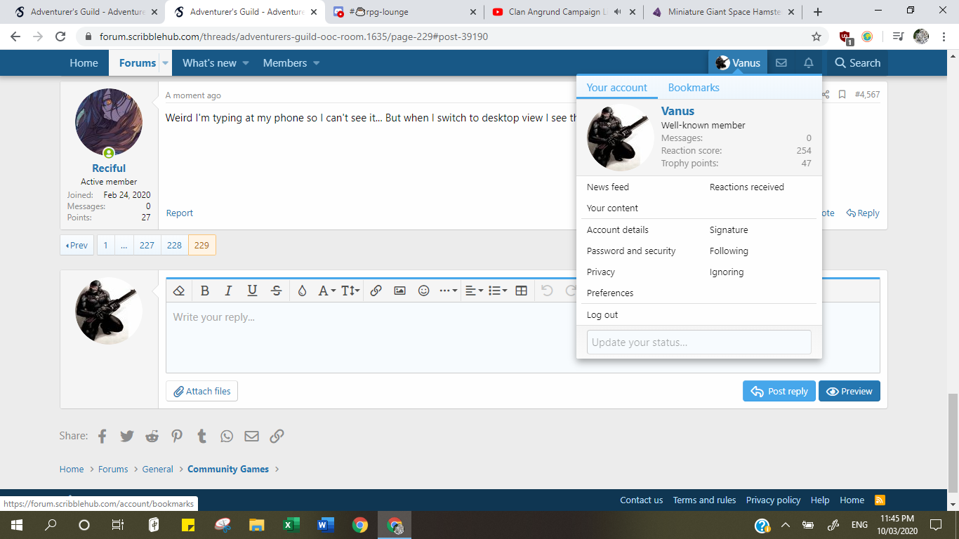Toggle strikethrough formatting in editor
959x539 pixels.
pos(277,291)
